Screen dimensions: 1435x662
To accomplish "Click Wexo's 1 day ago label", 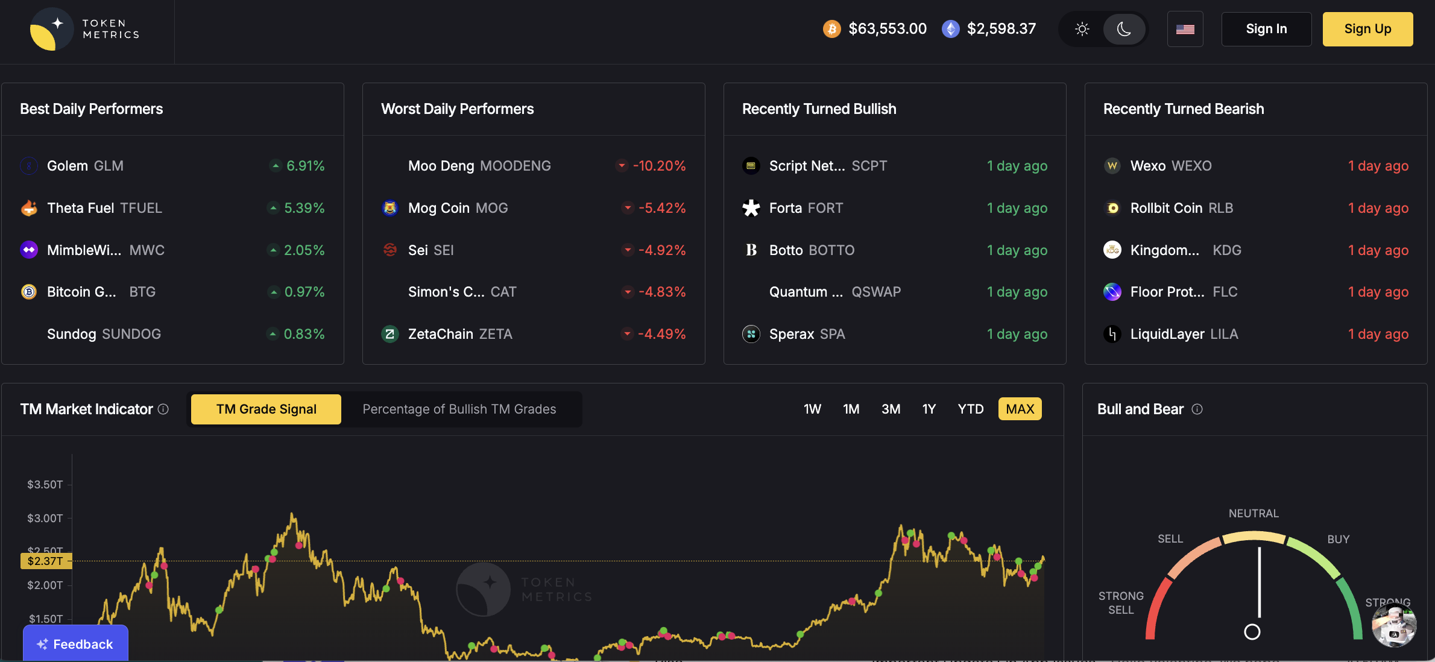I will point(1378,166).
